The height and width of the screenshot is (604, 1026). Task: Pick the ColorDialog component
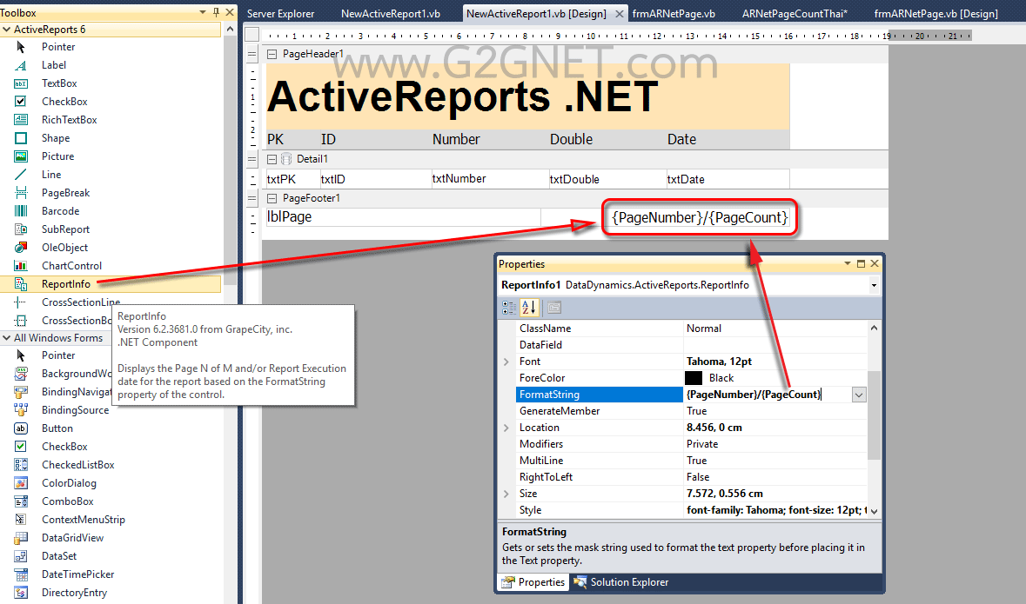click(x=69, y=484)
